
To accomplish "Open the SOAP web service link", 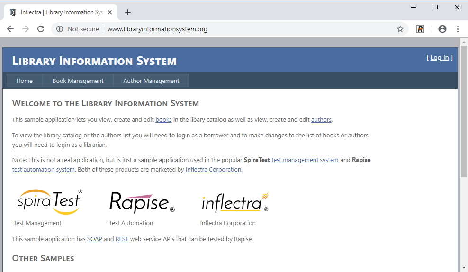I will coord(95,239).
